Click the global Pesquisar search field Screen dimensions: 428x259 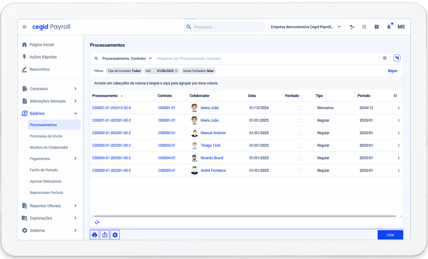point(224,27)
